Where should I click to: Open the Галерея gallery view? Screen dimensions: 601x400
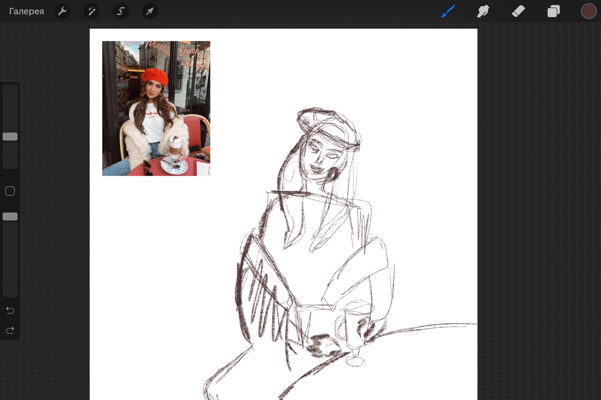point(27,11)
